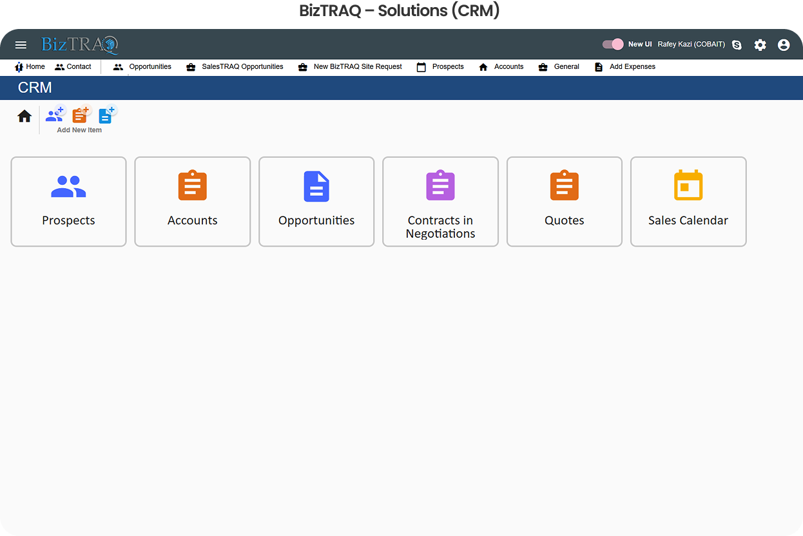The image size is (803, 536).
Task: Go to Home in shortcut bar
Action: [x=30, y=66]
